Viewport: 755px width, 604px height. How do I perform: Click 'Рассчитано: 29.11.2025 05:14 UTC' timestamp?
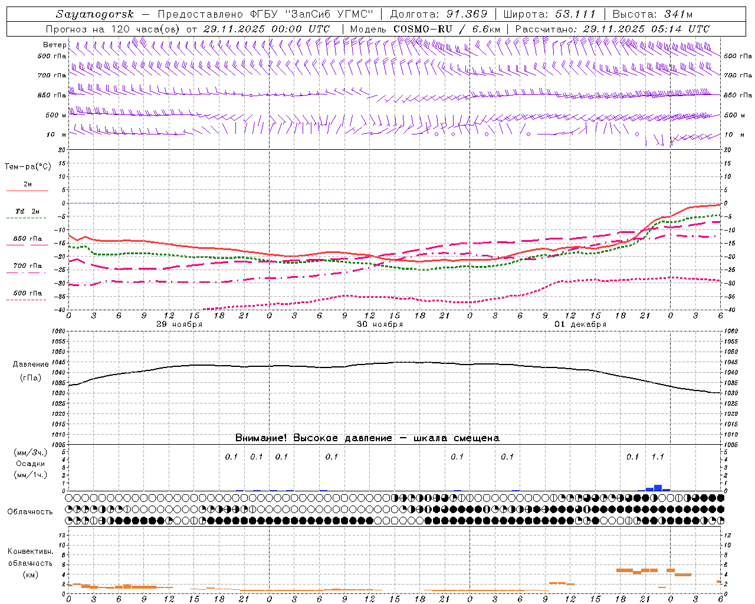click(612, 29)
